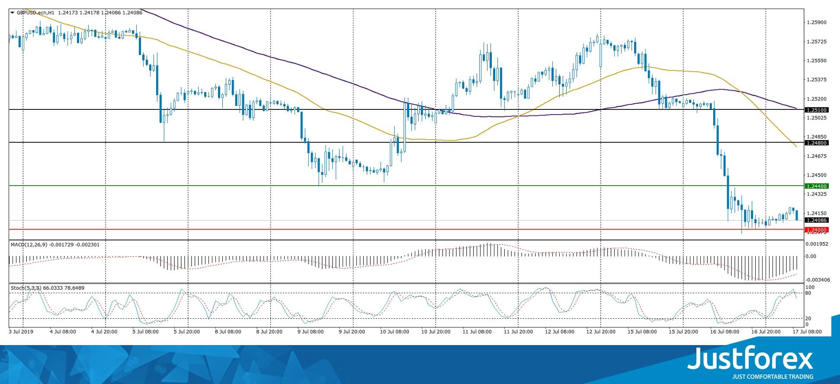Click the 1.25025 value on the price axis
Image resolution: width=840 pixels, height=384 pixels.
817,118
